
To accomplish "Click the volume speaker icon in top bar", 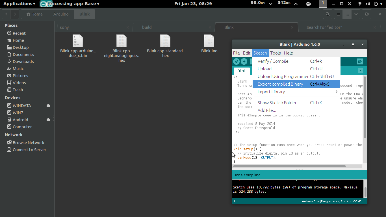I will click(x=368, y=4).
